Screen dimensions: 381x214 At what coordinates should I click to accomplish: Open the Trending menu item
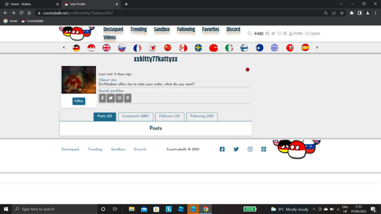click(x=139, y=29)
